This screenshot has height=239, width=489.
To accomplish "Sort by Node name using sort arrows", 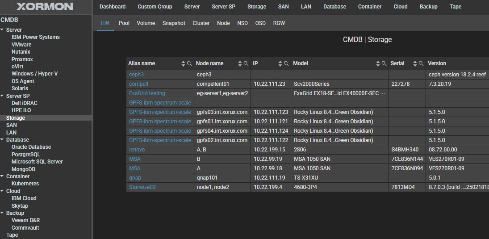I will [x=240, y=64].
